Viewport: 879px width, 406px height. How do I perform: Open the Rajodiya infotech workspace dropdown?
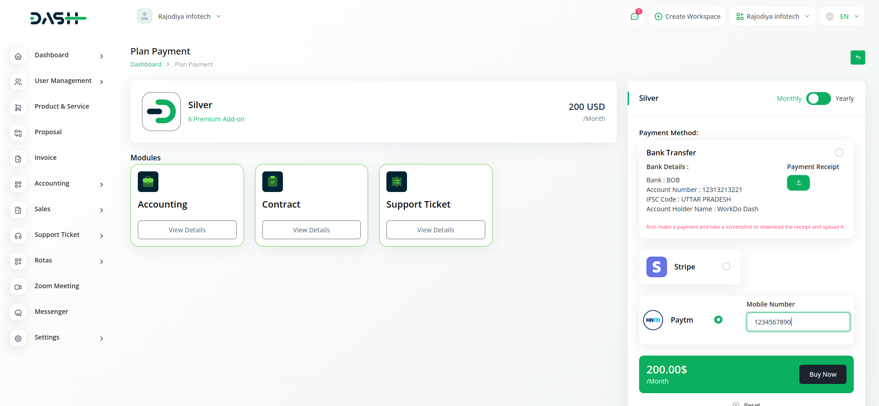click(x=772, y=16)
